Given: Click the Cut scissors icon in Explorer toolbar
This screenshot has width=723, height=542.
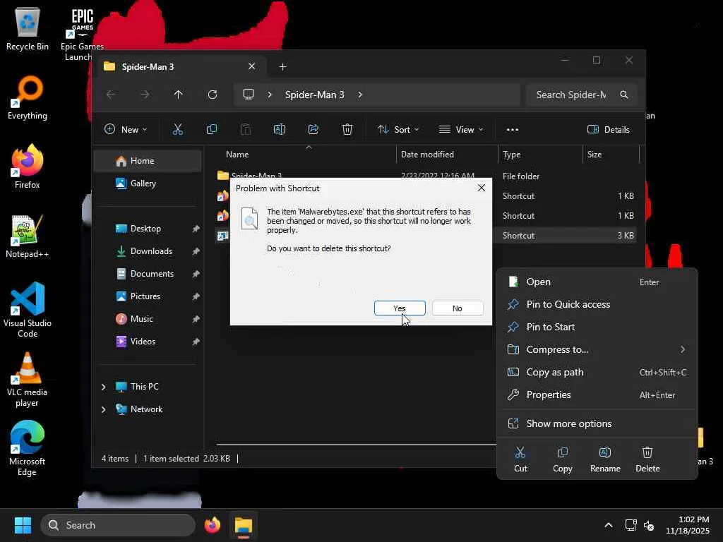Looking at the screenshot, I should (177, 130).
